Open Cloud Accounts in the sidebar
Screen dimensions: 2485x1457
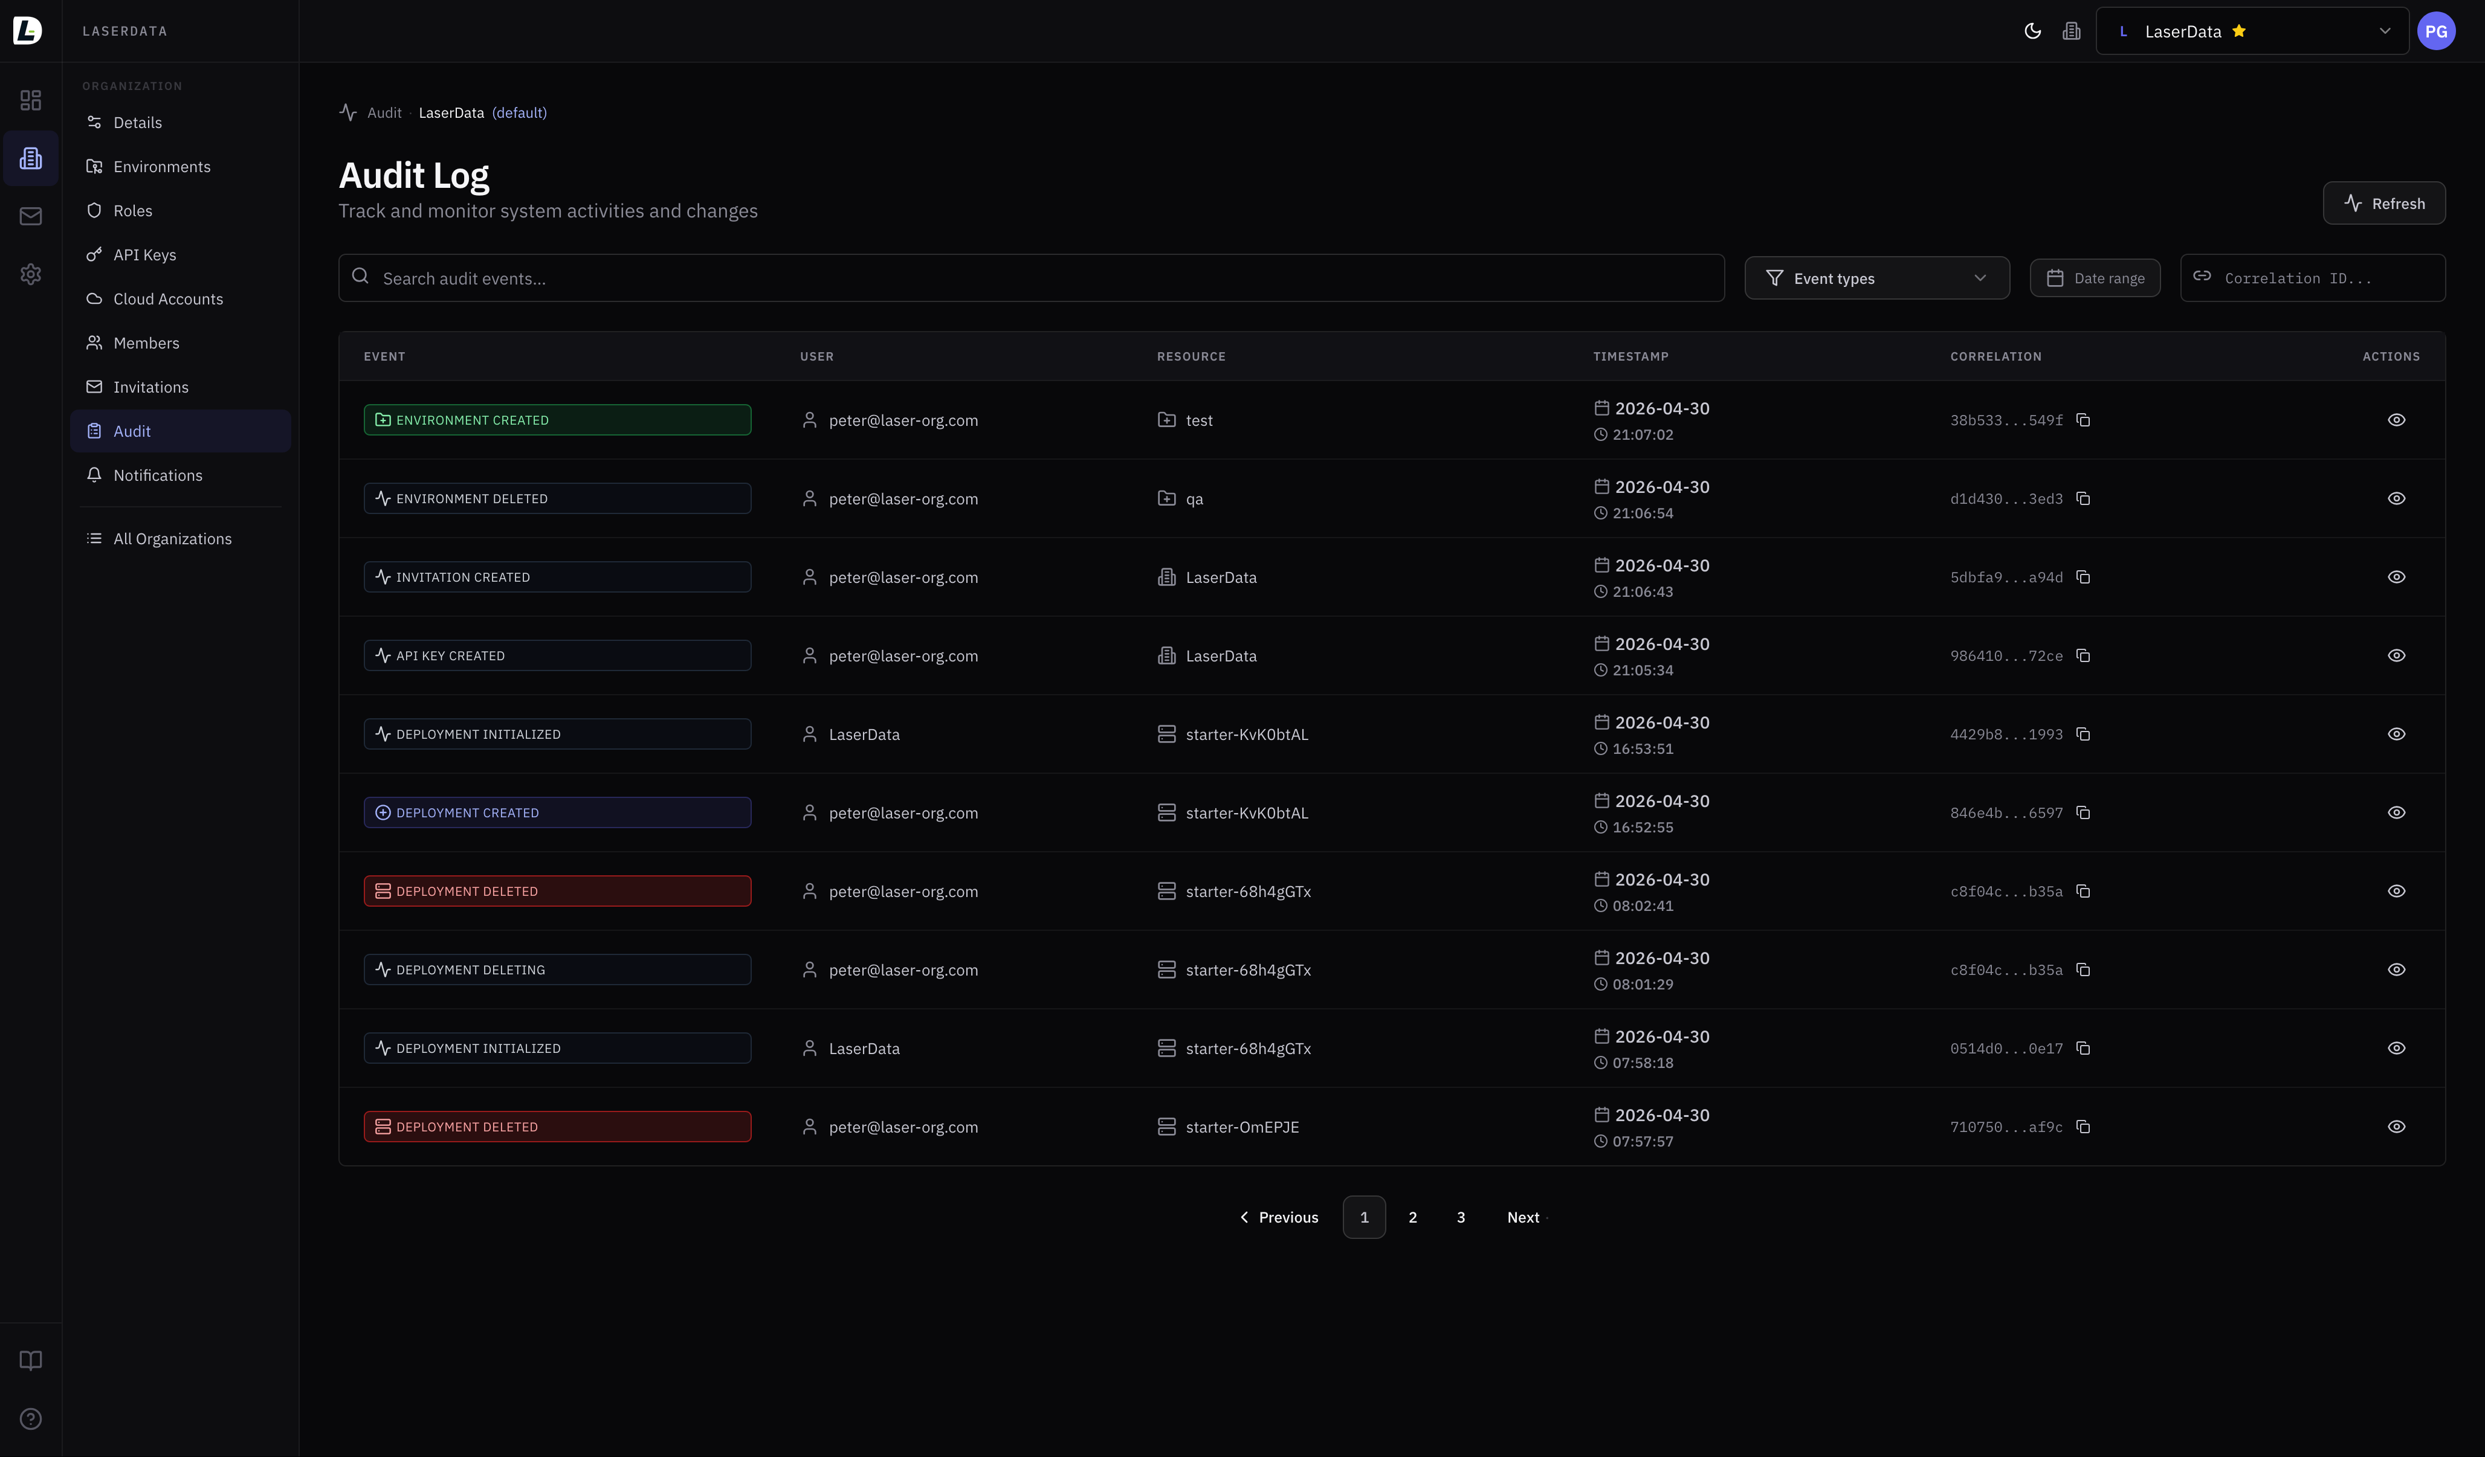(x=181, y=298)
